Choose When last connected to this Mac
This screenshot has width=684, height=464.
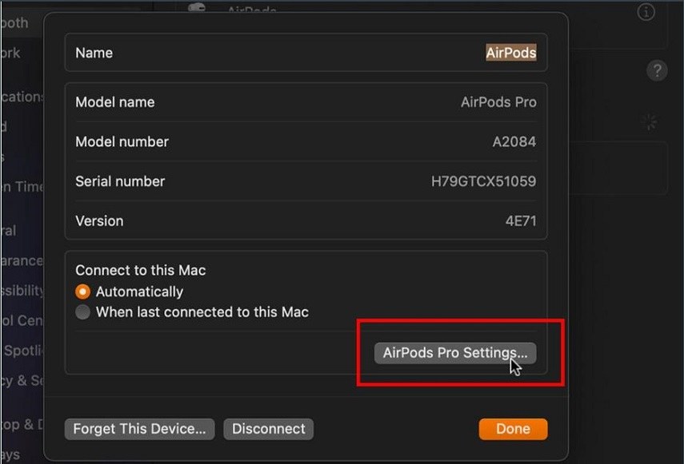(x=82, y=312)
